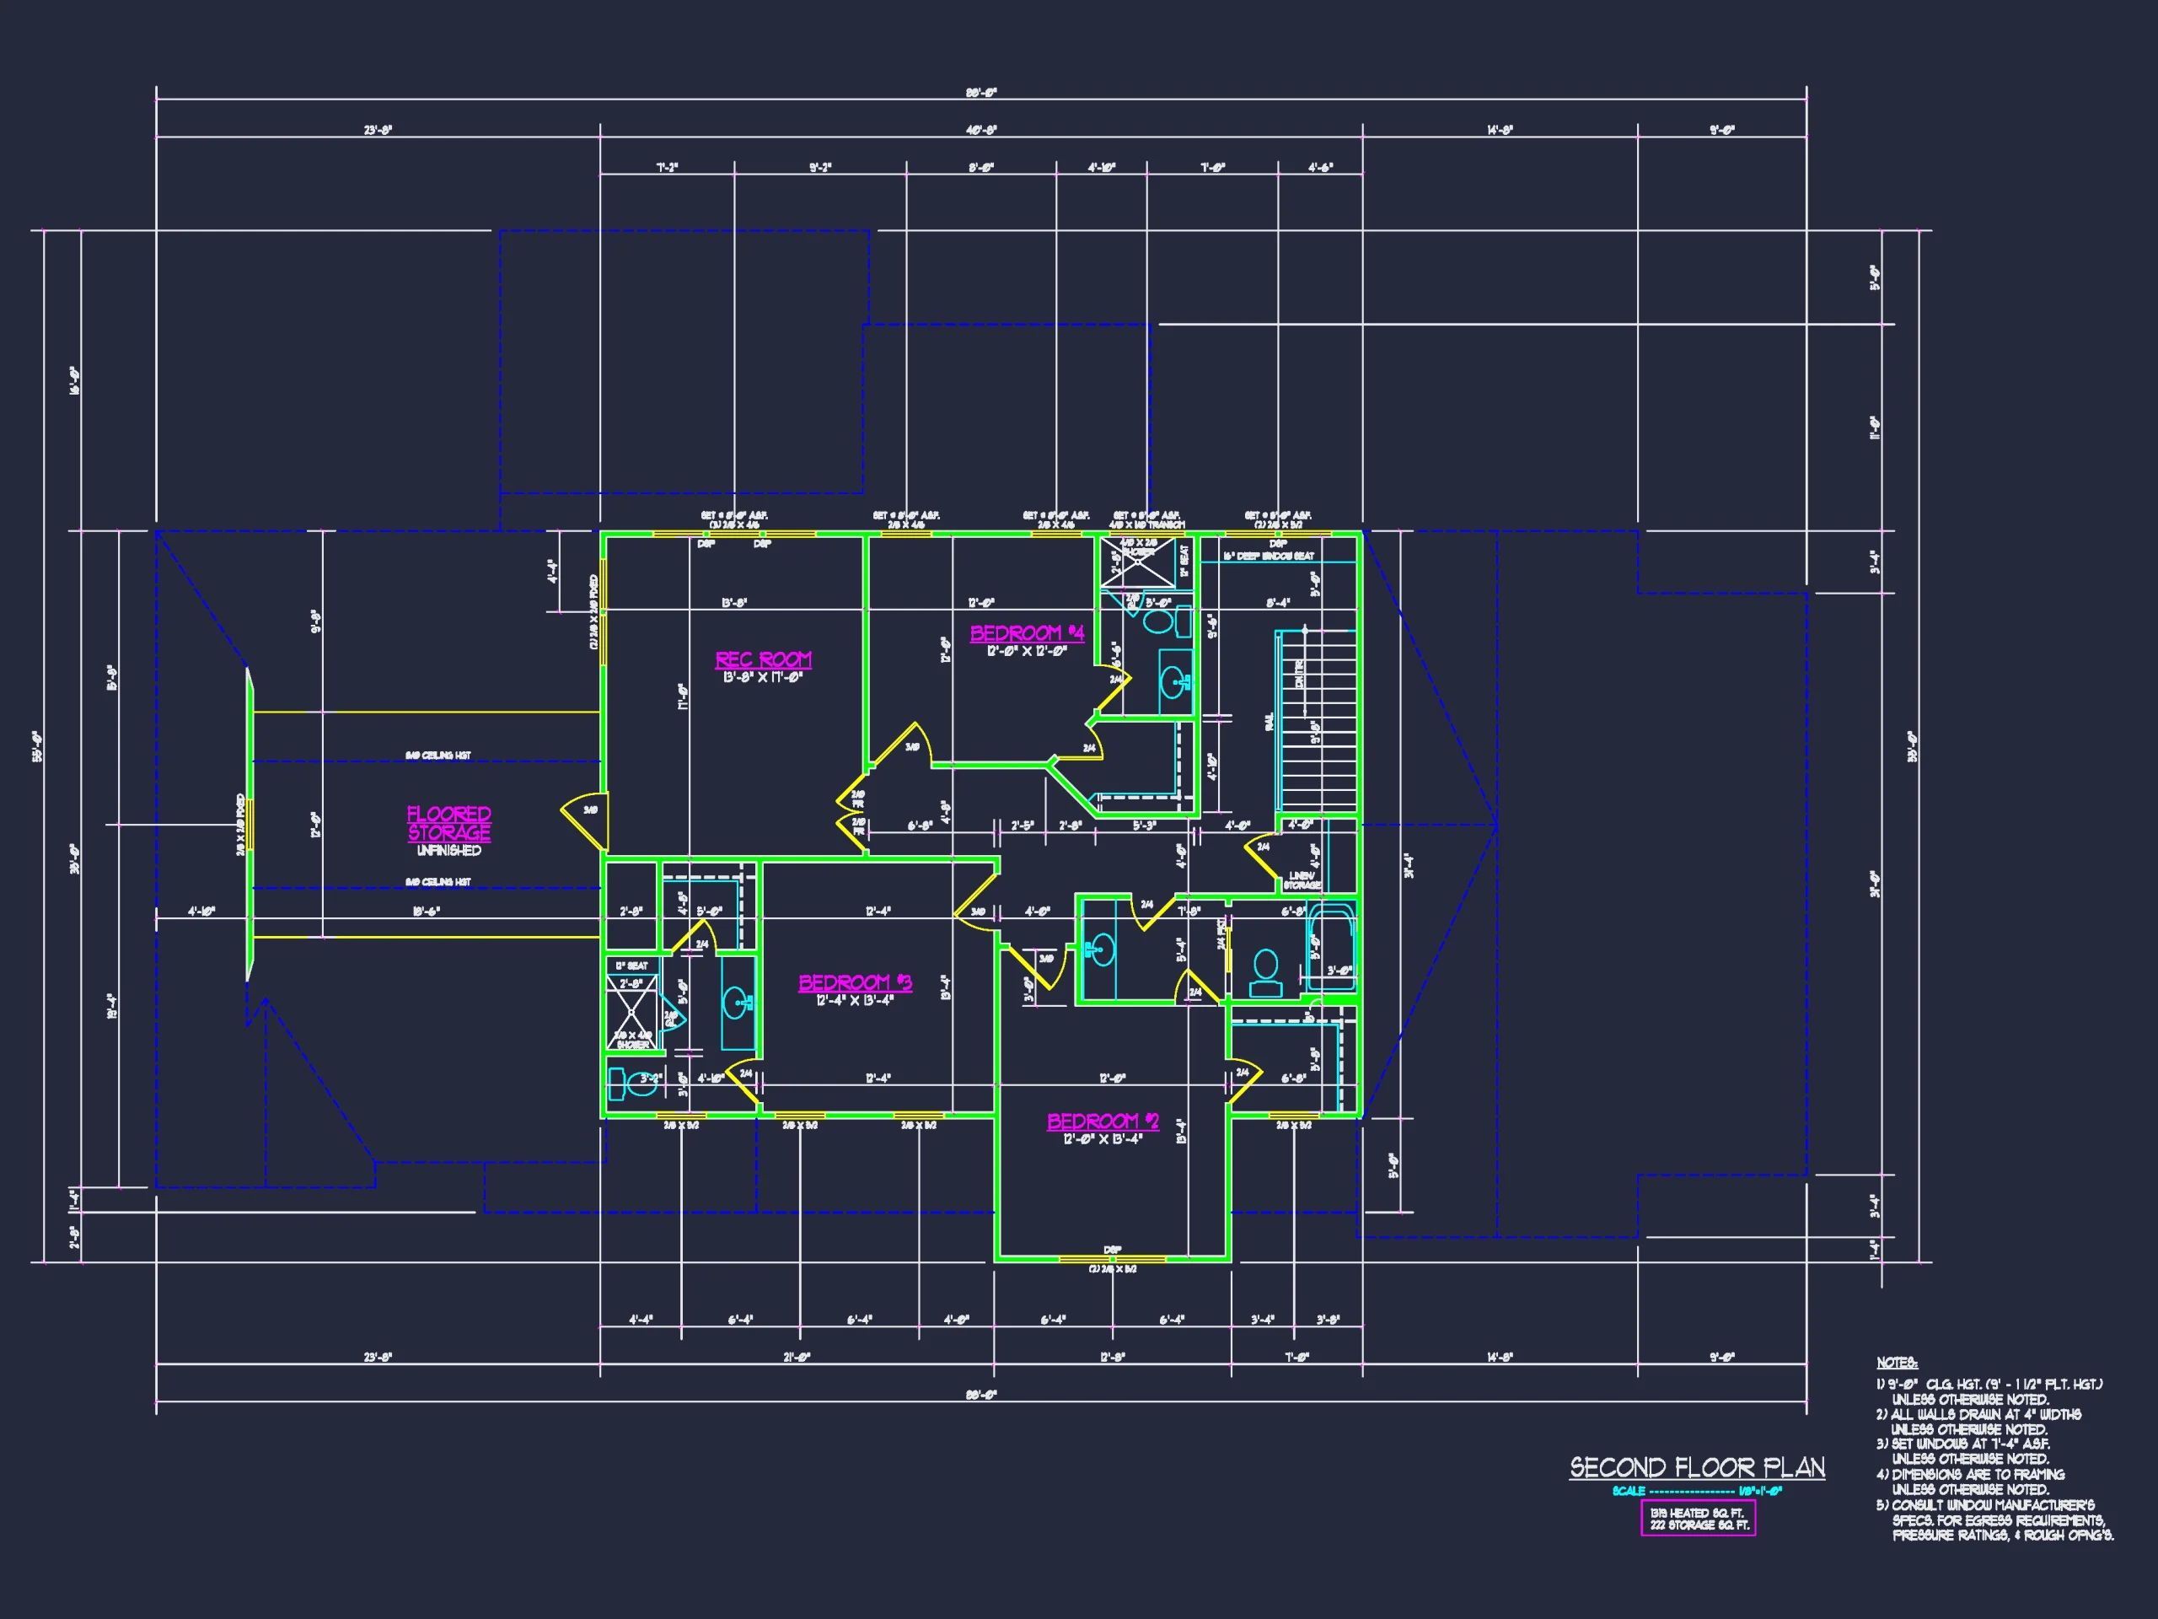Click the 12'-4" X 13'-4" room size text
2158x1619 pixels.
[x=855, y=1000]
